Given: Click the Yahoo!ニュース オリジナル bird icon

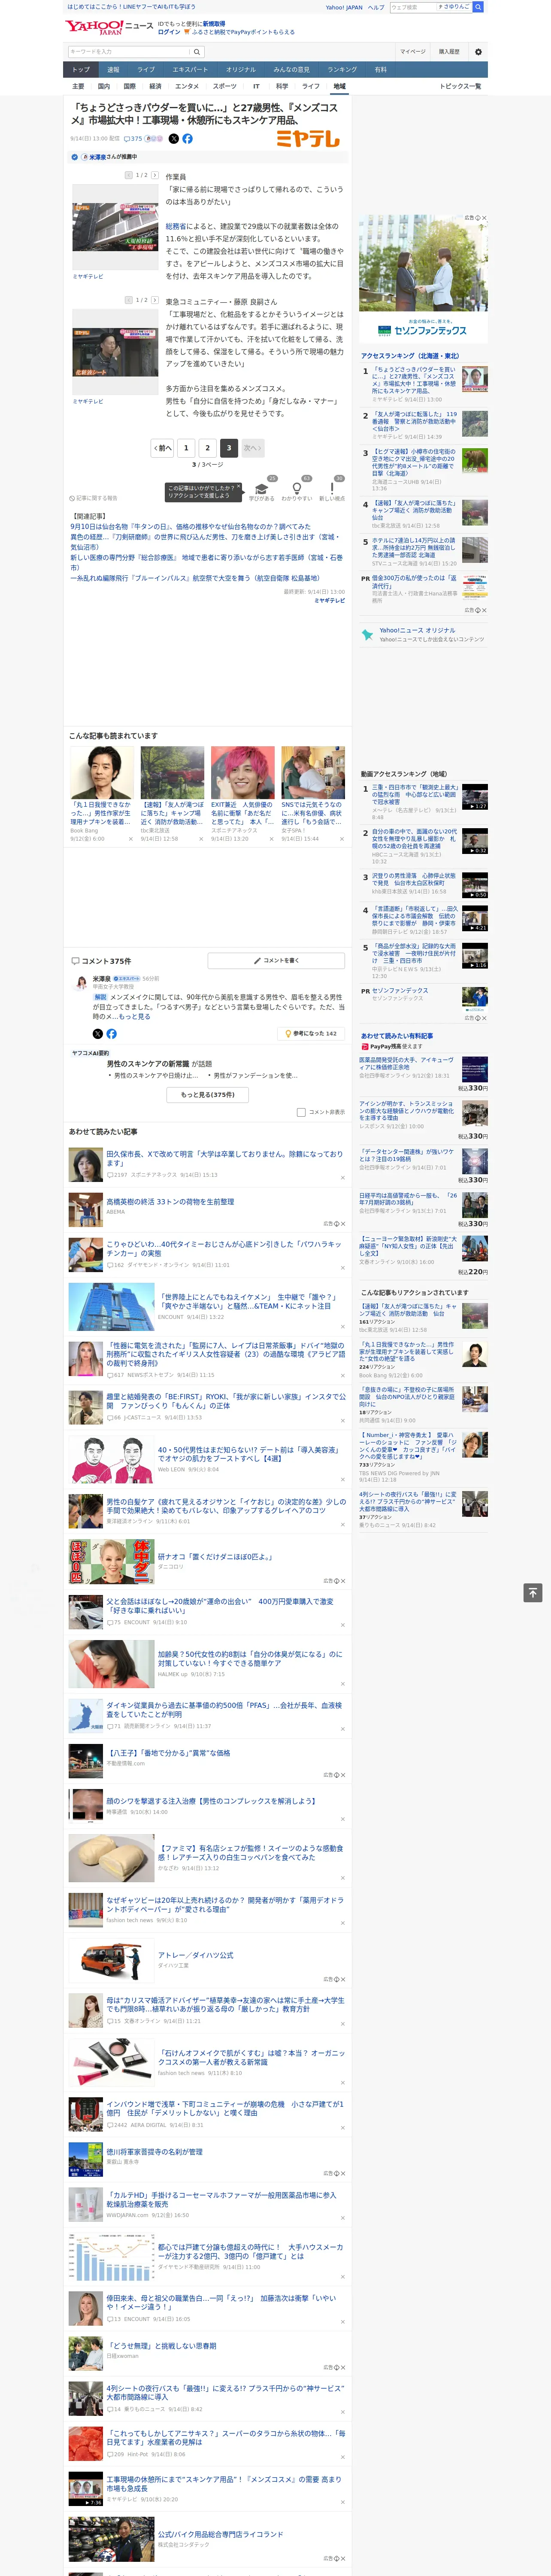Looking at the screenshot, I should pos(367,634).
